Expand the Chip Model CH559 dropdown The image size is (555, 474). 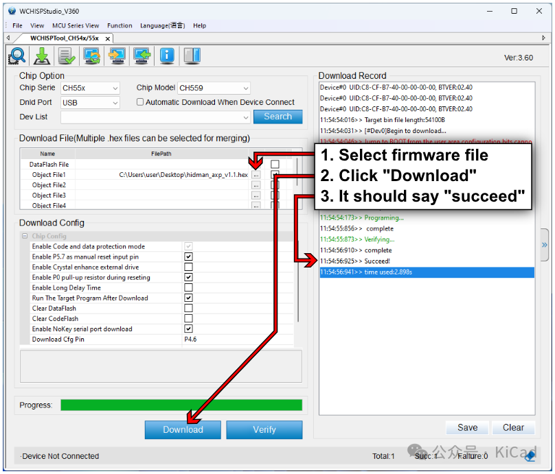tap(214, 88)
